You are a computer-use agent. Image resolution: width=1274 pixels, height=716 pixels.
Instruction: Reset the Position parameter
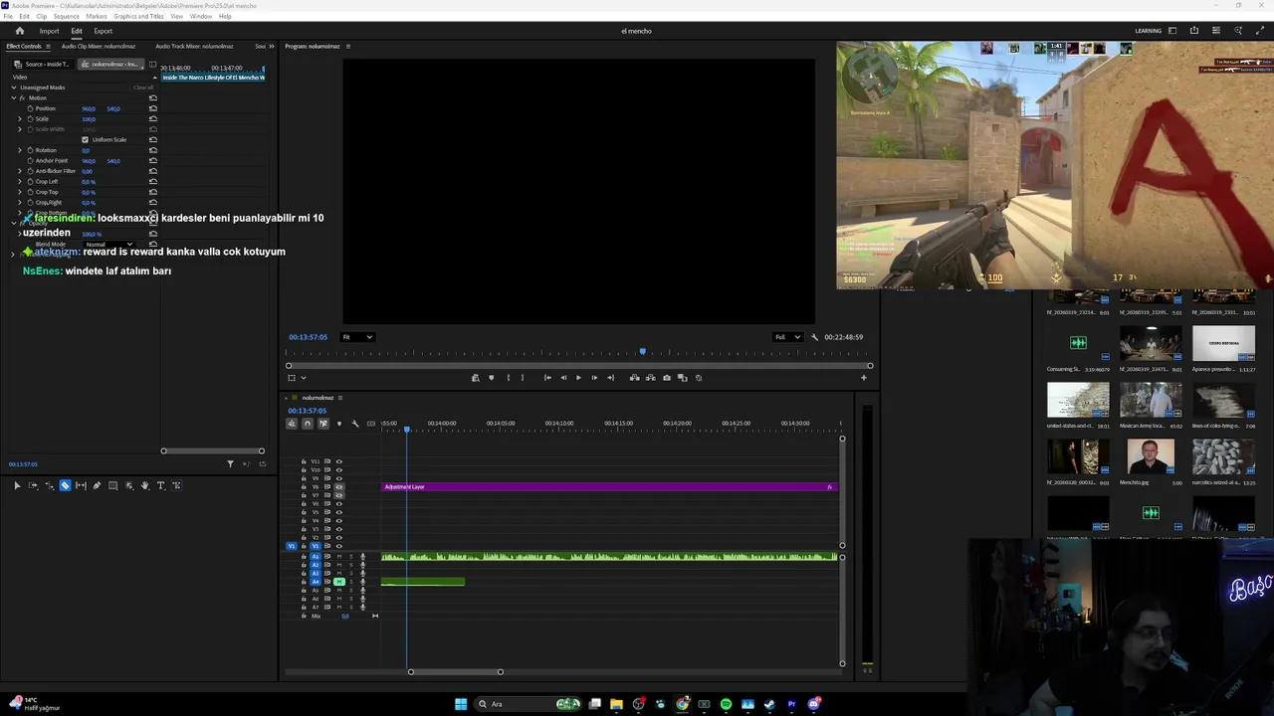pos(153,108)
